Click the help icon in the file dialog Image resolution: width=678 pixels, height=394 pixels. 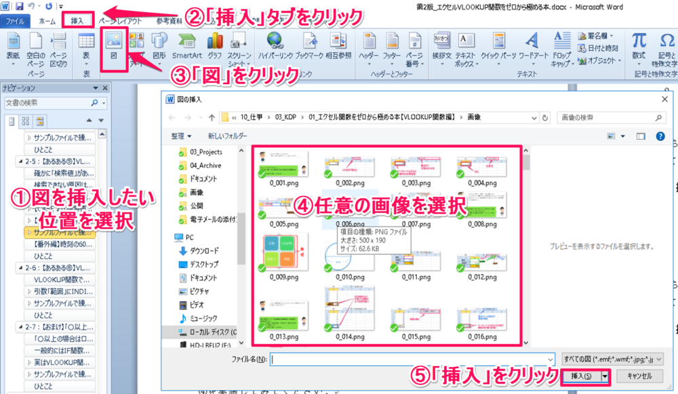coord(660,136)
